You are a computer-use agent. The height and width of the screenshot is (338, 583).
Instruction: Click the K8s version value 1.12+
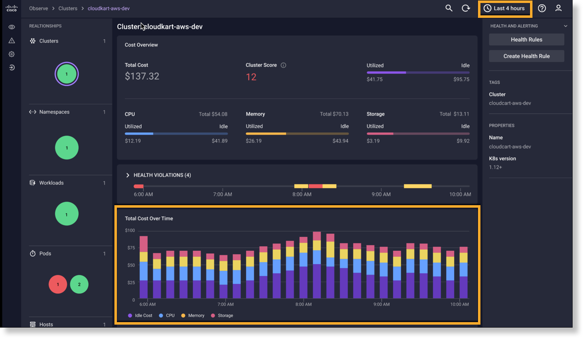click(x=495, y=168)
